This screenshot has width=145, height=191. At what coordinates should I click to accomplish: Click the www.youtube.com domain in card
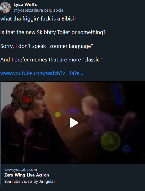[x=21, y=170]
